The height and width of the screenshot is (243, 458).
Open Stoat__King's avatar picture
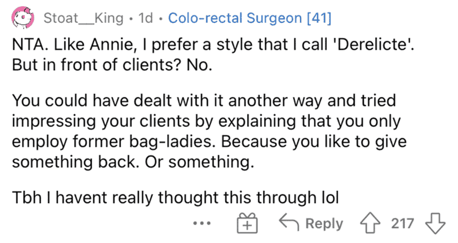point(22,18)
